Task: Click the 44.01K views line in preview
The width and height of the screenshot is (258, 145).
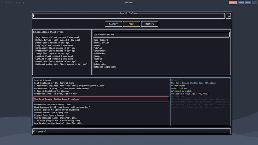Action: (178, 86)
